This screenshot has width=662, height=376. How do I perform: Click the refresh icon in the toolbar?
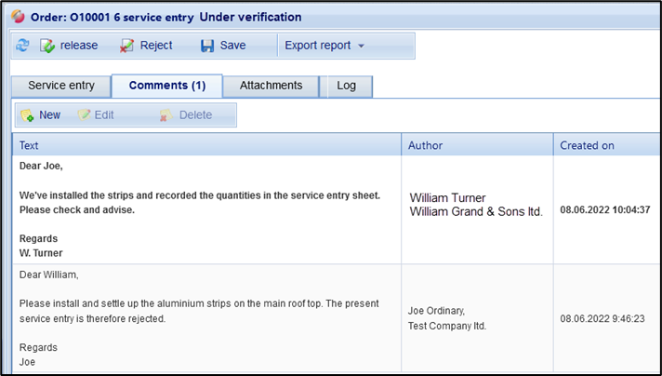(x=22, y=46)
